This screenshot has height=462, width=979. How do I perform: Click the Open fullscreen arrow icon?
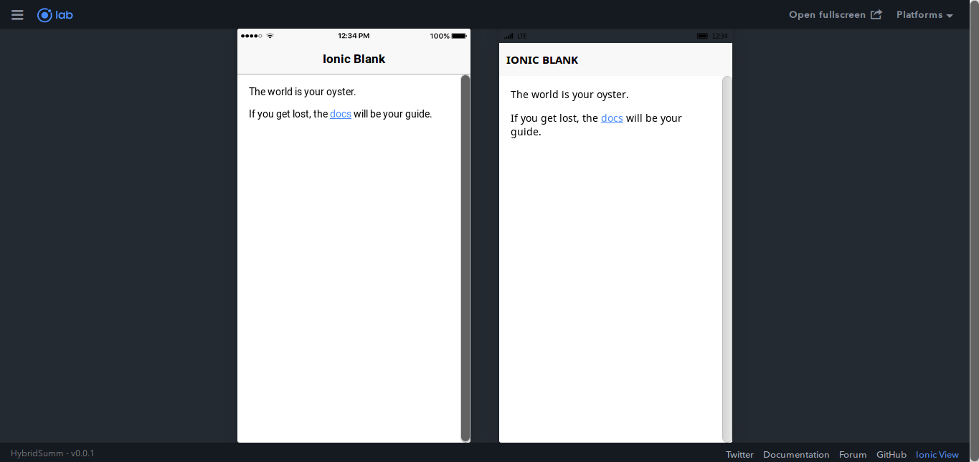(x=876, y=14)
